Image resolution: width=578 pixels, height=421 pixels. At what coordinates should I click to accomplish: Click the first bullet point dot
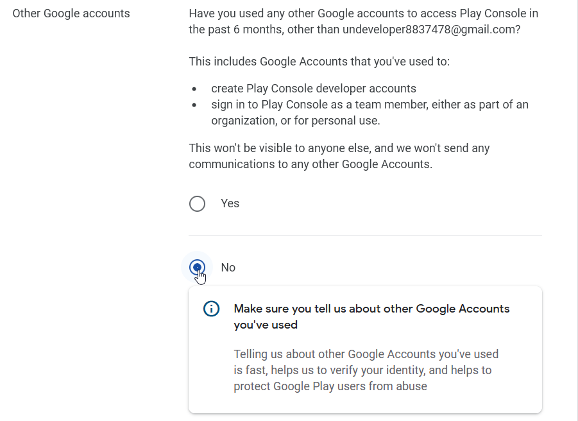(194, 89)
